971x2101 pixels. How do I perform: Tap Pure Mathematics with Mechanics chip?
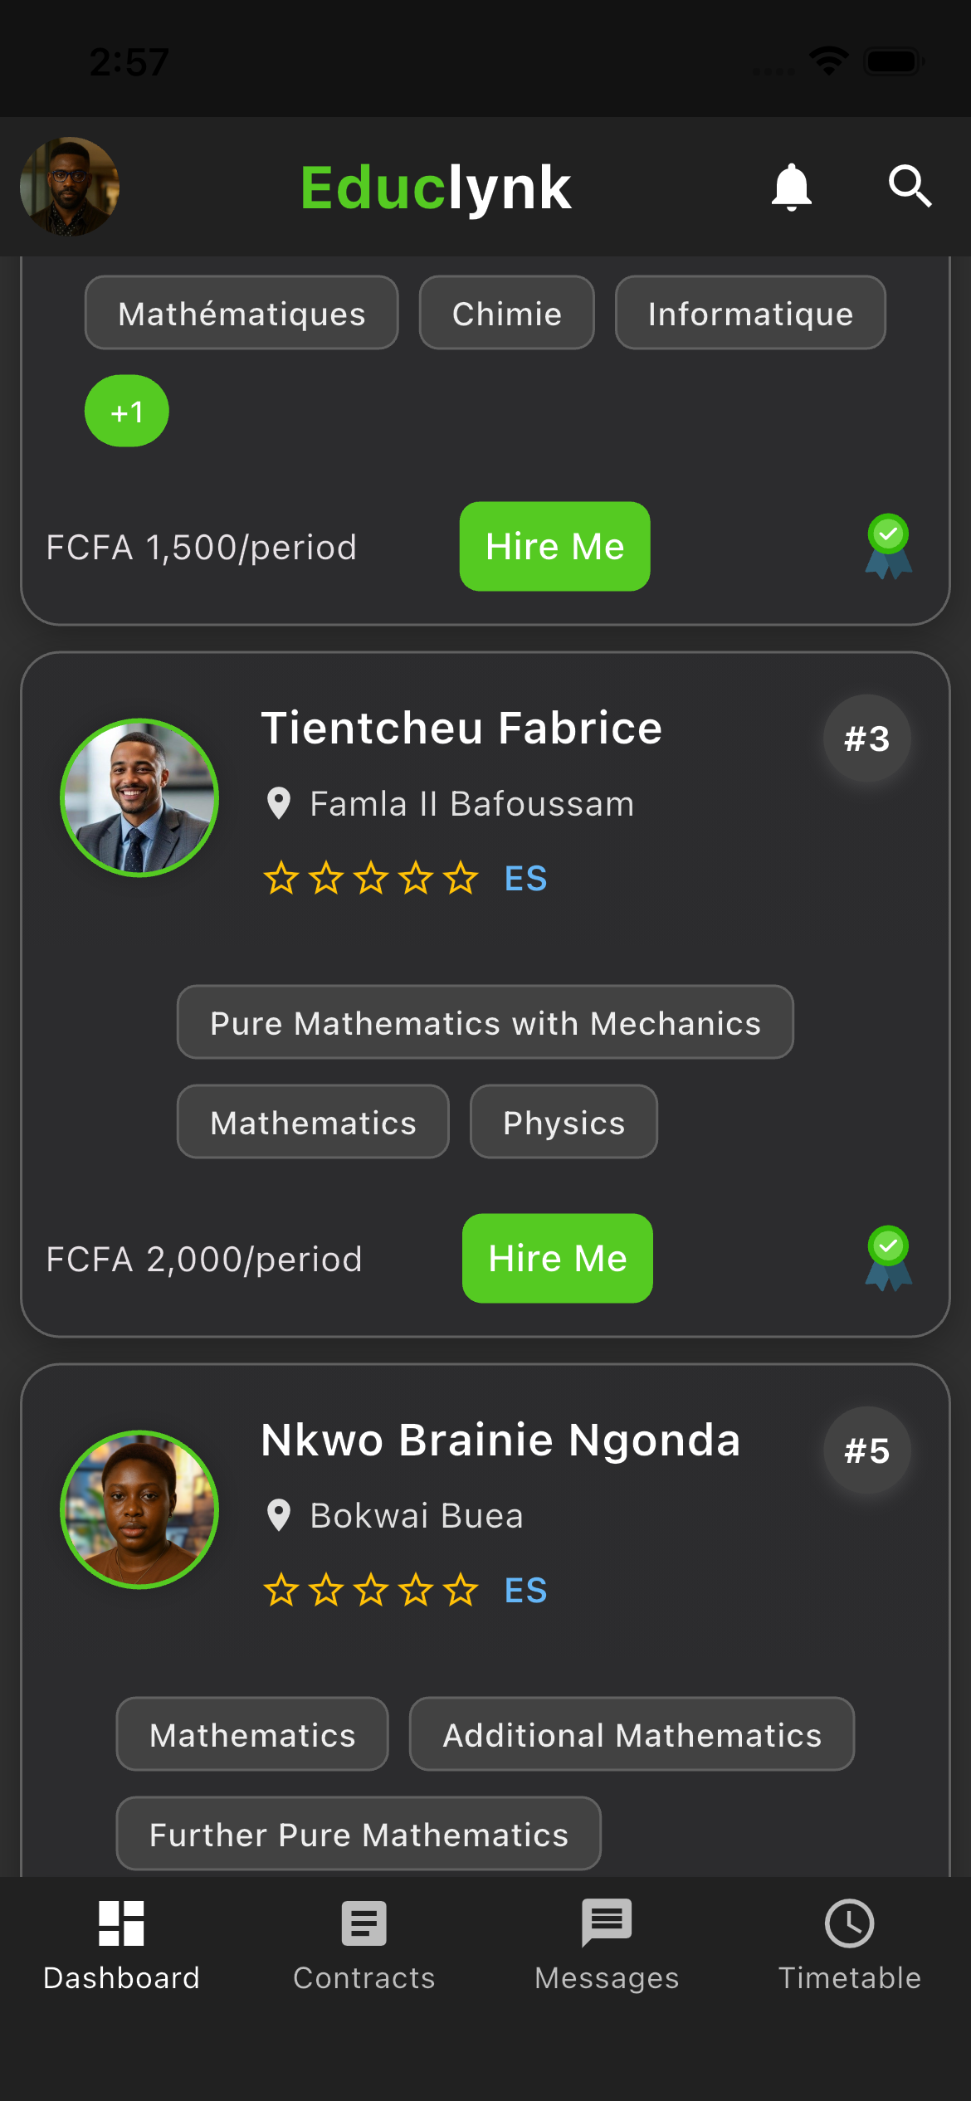click(486, 1022)
